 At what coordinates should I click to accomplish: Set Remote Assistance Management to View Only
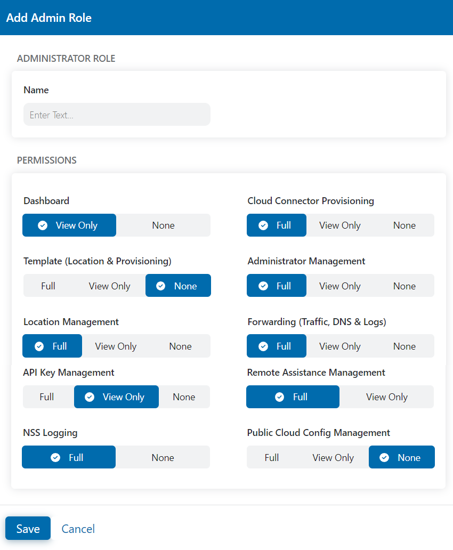[x=387, y=397]
